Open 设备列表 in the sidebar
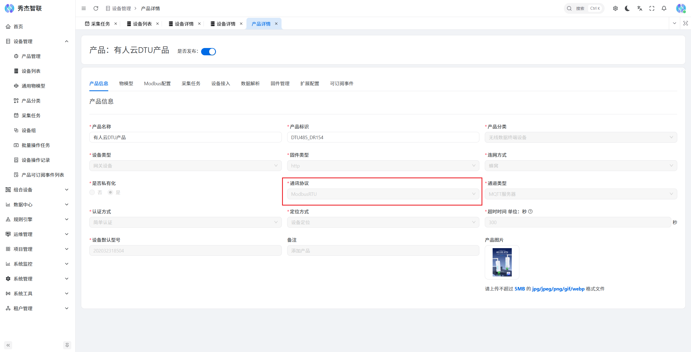This screenshot has height=352, width=691. [x=31, y=71]
